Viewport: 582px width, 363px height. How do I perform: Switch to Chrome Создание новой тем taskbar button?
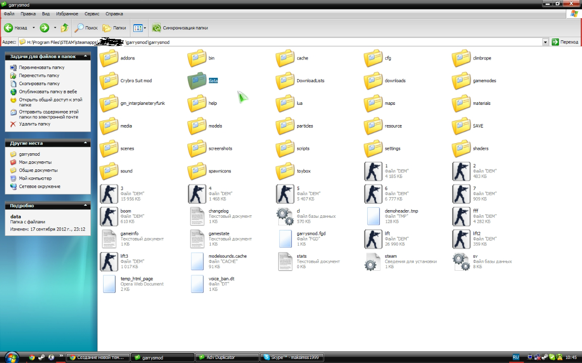98,357
